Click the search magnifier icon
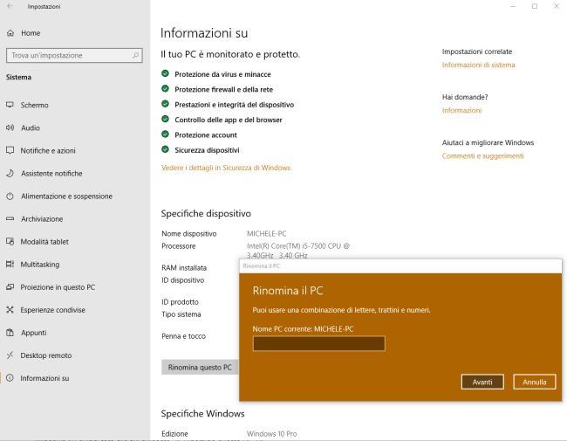The width and height of the screenshot is (567, 441). pos(135,55)
